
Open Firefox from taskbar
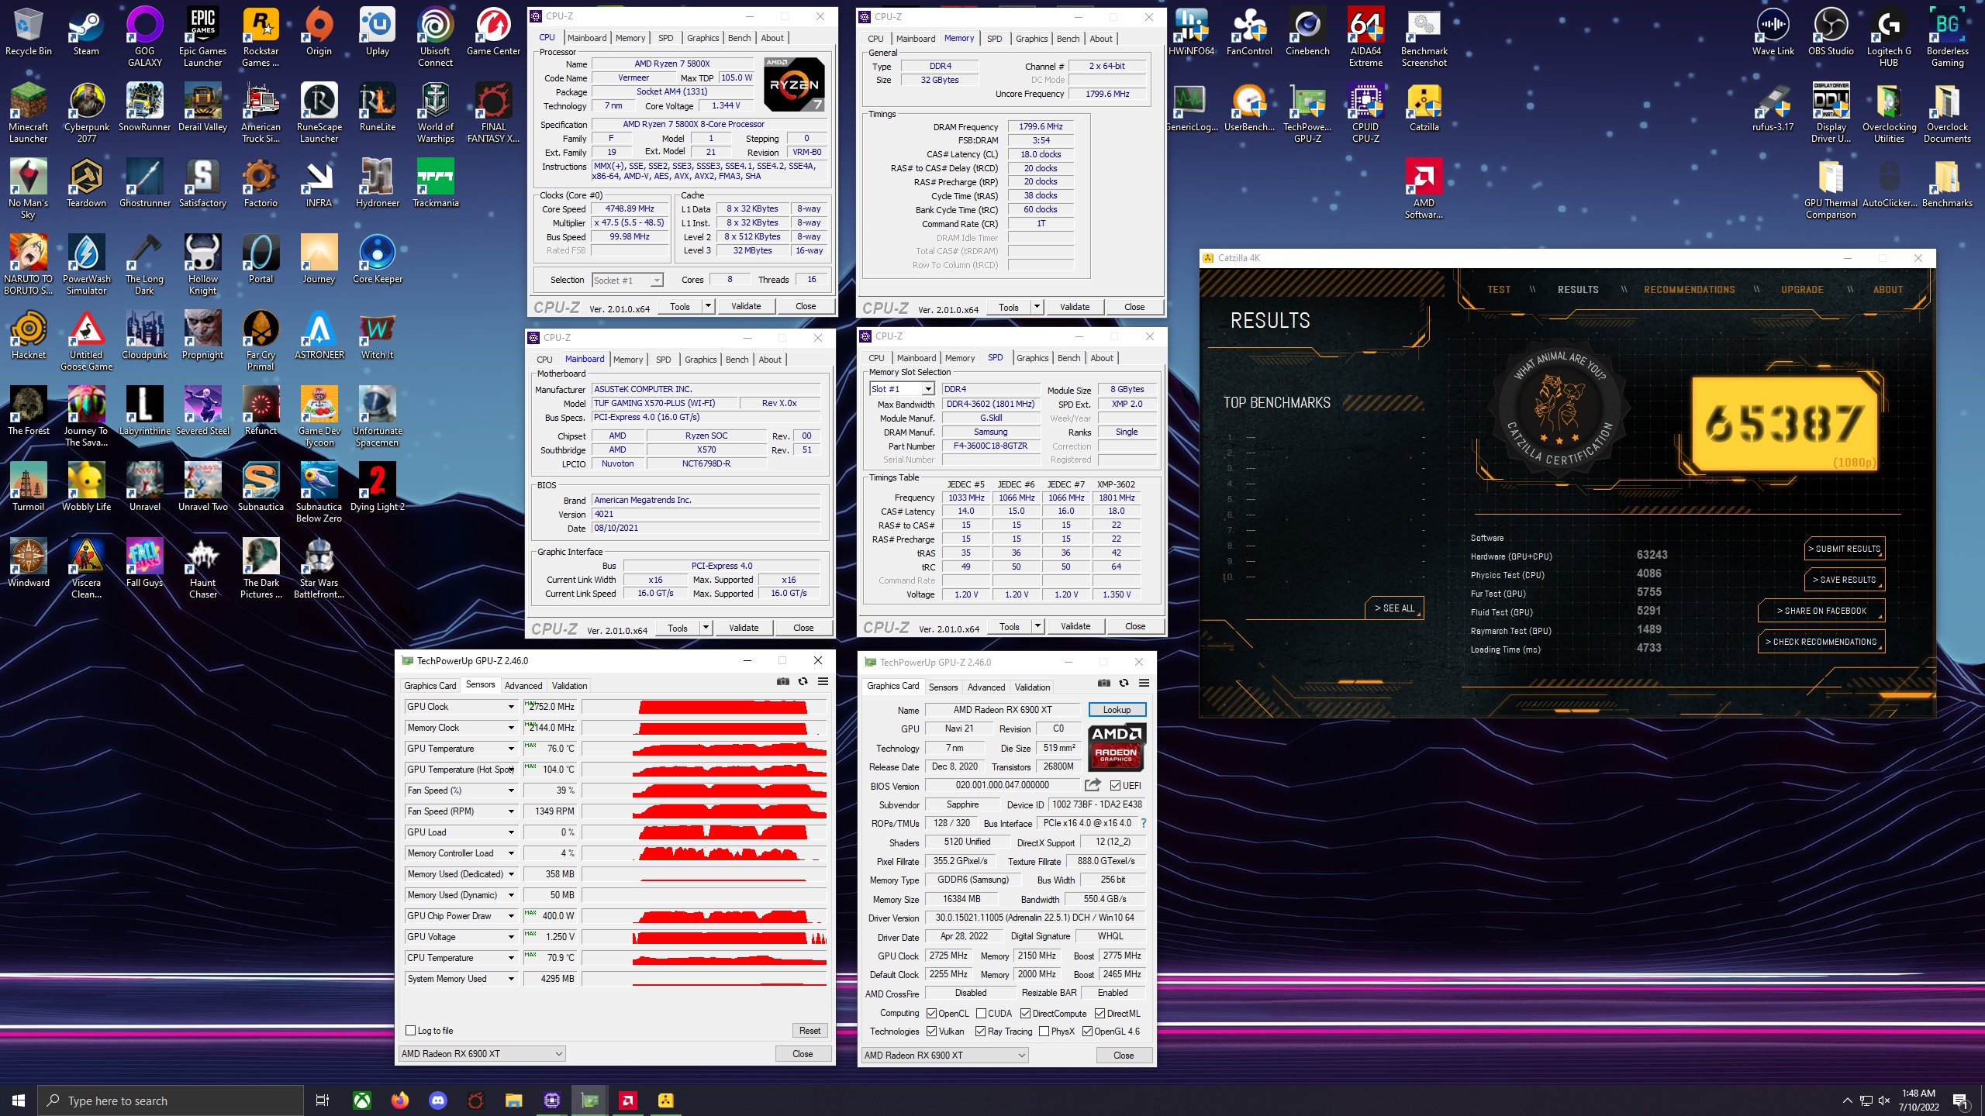point(400,1100)
